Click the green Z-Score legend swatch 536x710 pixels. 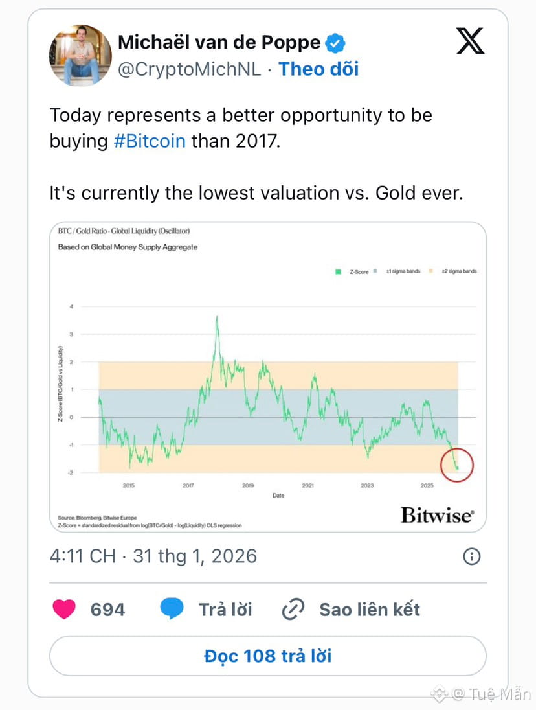pos(338,271)
